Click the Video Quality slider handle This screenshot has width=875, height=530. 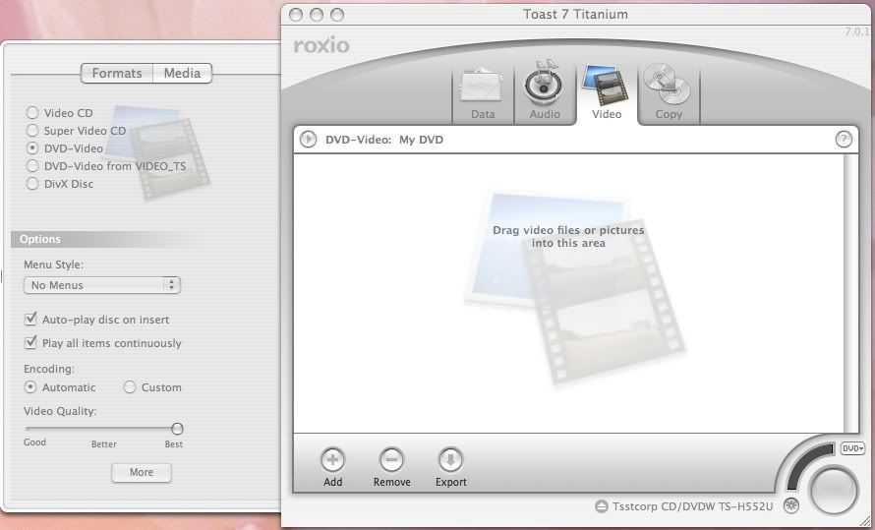[x=177, y=429]
